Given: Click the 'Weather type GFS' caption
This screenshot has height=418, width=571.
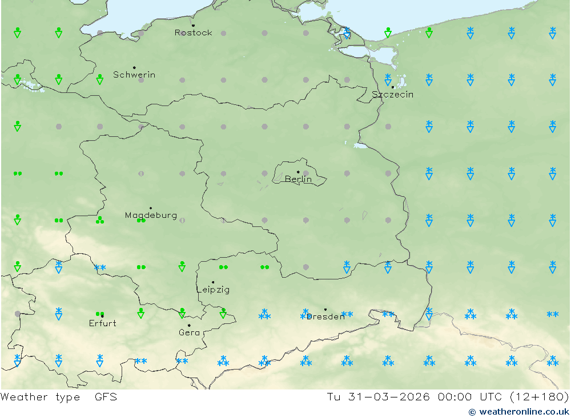Looking at the screenshot, I should pyautogui.click(x=59, y=396).
